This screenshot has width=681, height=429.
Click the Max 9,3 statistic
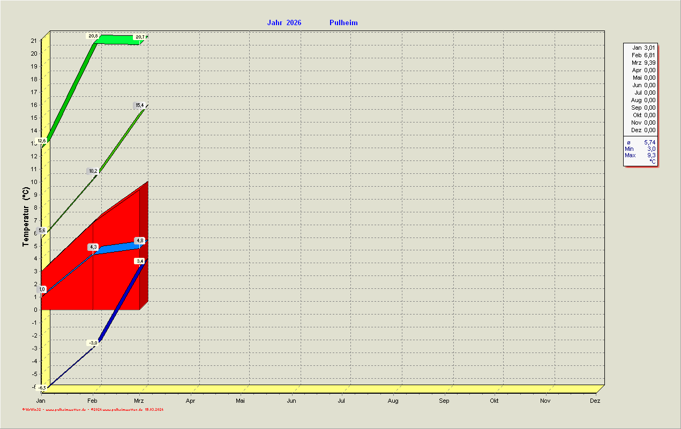tap(640, 155)
